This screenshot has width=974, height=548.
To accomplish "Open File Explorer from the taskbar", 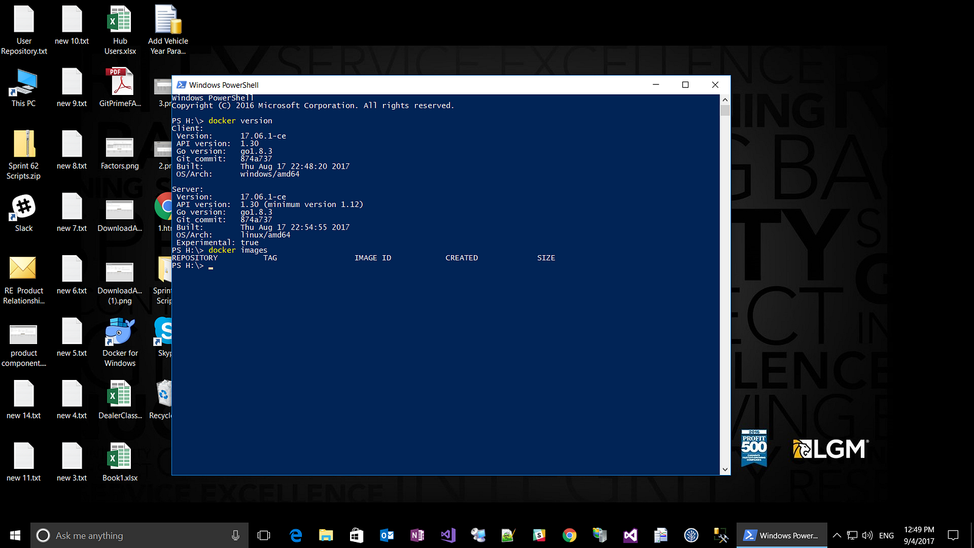I will (326, 535).
